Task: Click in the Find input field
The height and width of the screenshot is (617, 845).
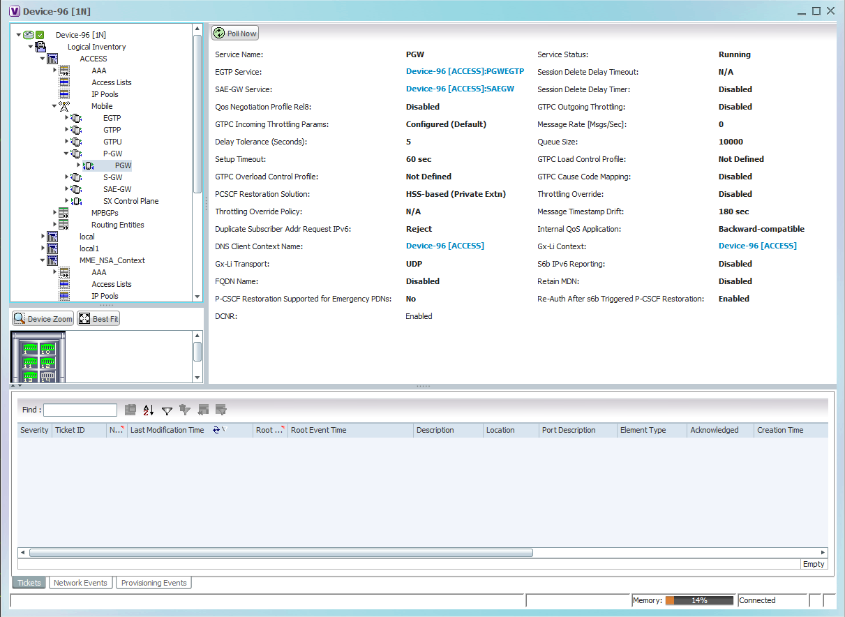Action: [80, 410]
